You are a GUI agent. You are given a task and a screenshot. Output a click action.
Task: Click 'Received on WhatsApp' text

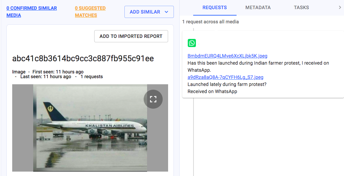click(x=212, y=91)
